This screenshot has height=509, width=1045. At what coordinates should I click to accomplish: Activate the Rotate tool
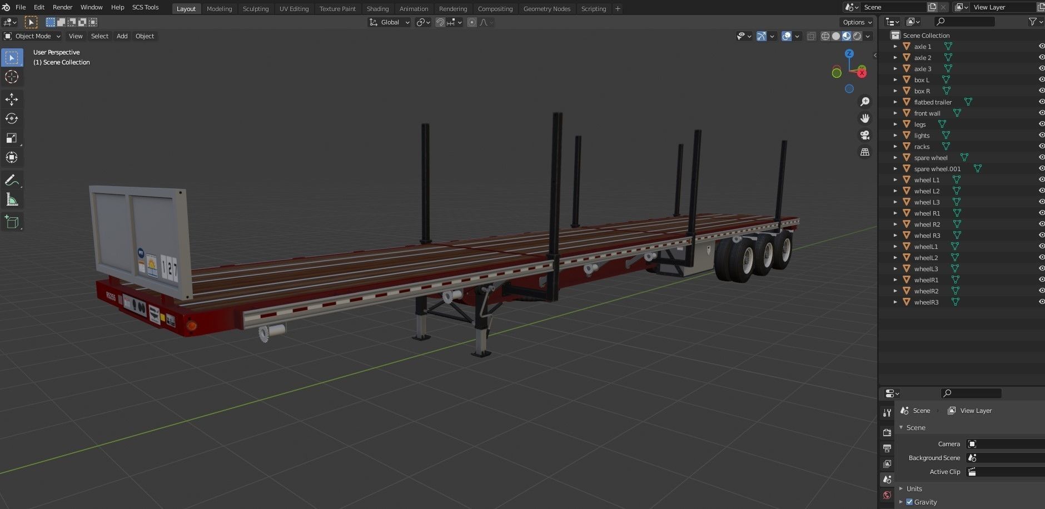tap(12, 118)
